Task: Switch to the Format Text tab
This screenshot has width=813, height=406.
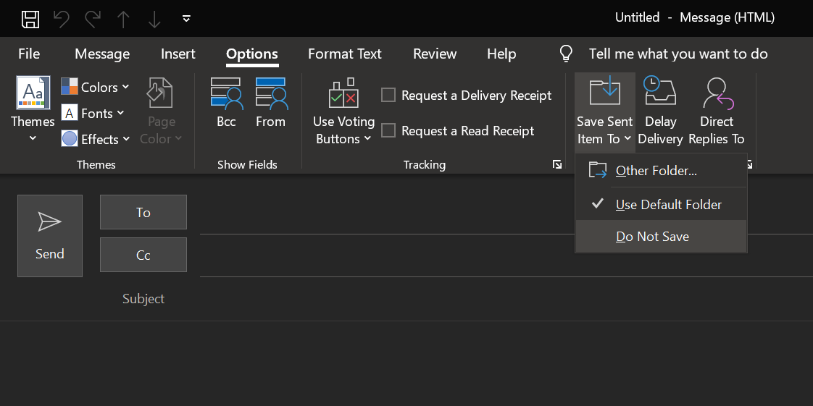Action: coord(344,54)
